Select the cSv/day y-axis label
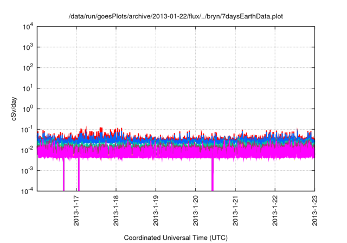This screenshot has width=347, height=243. click(x=14, y=108)
